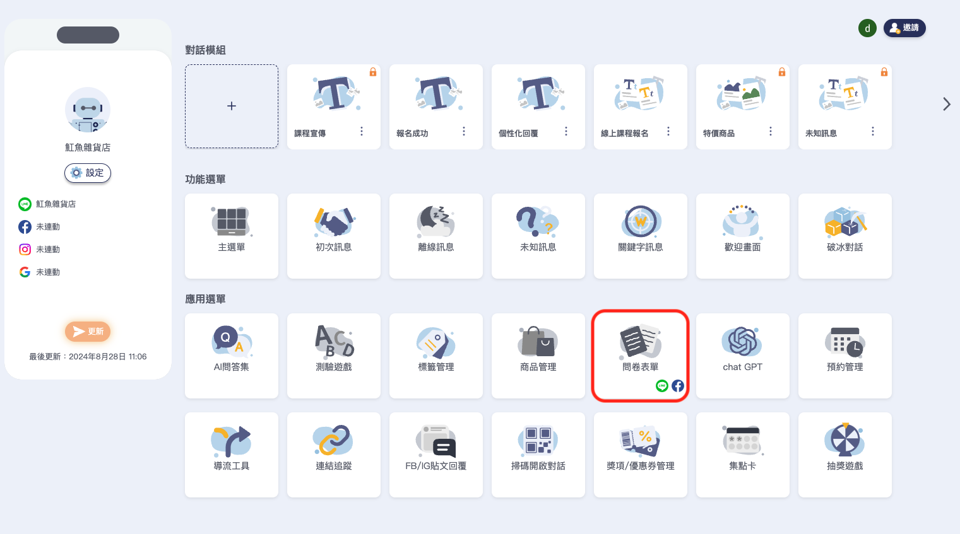Click the 邀請 invite button
This screenshot has height=534, width=960.
pos(904,28)
